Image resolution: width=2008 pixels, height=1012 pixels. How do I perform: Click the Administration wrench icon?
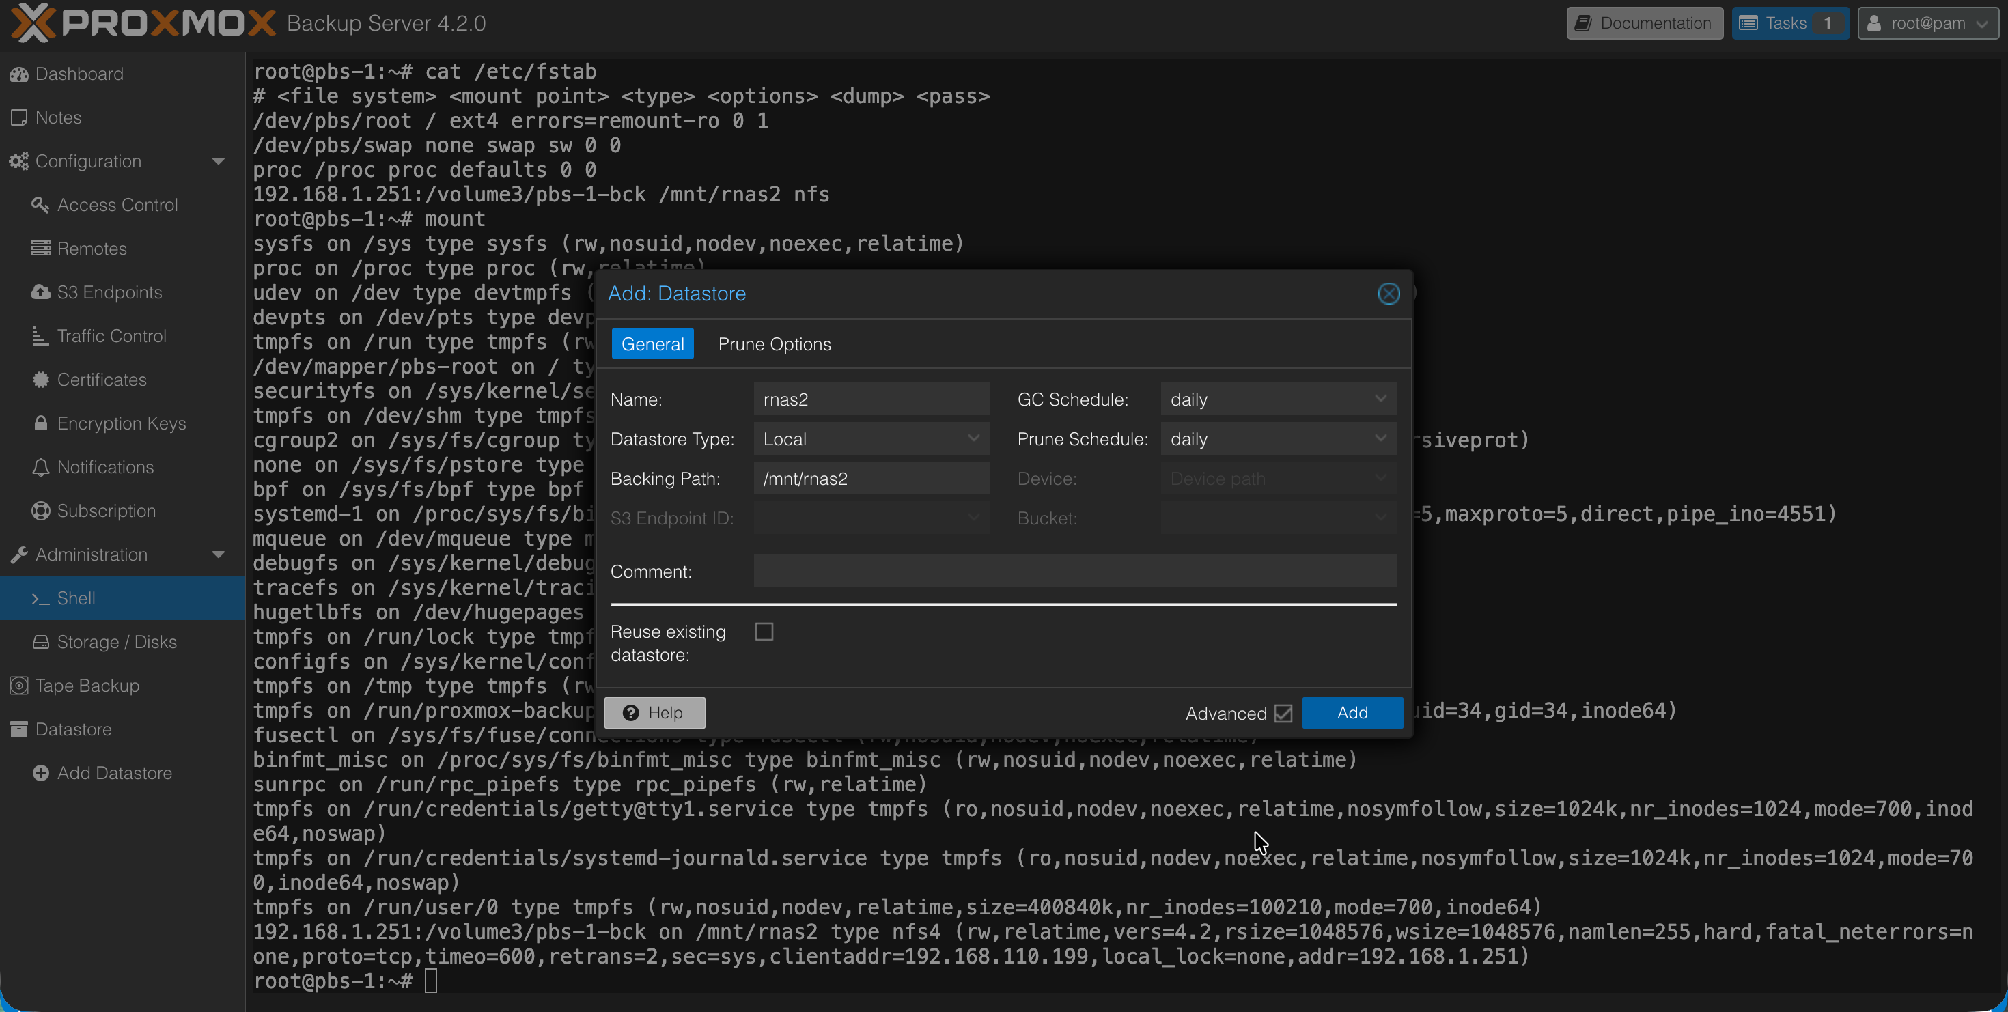click(x=18, y=554)
